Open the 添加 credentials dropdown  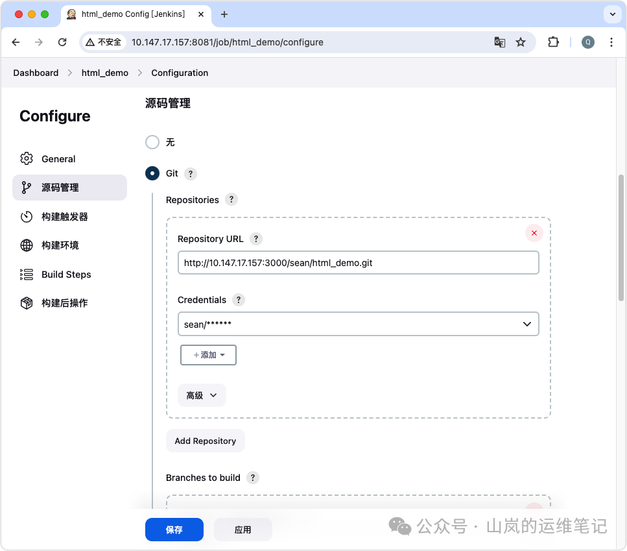click(x=207, y=355)
